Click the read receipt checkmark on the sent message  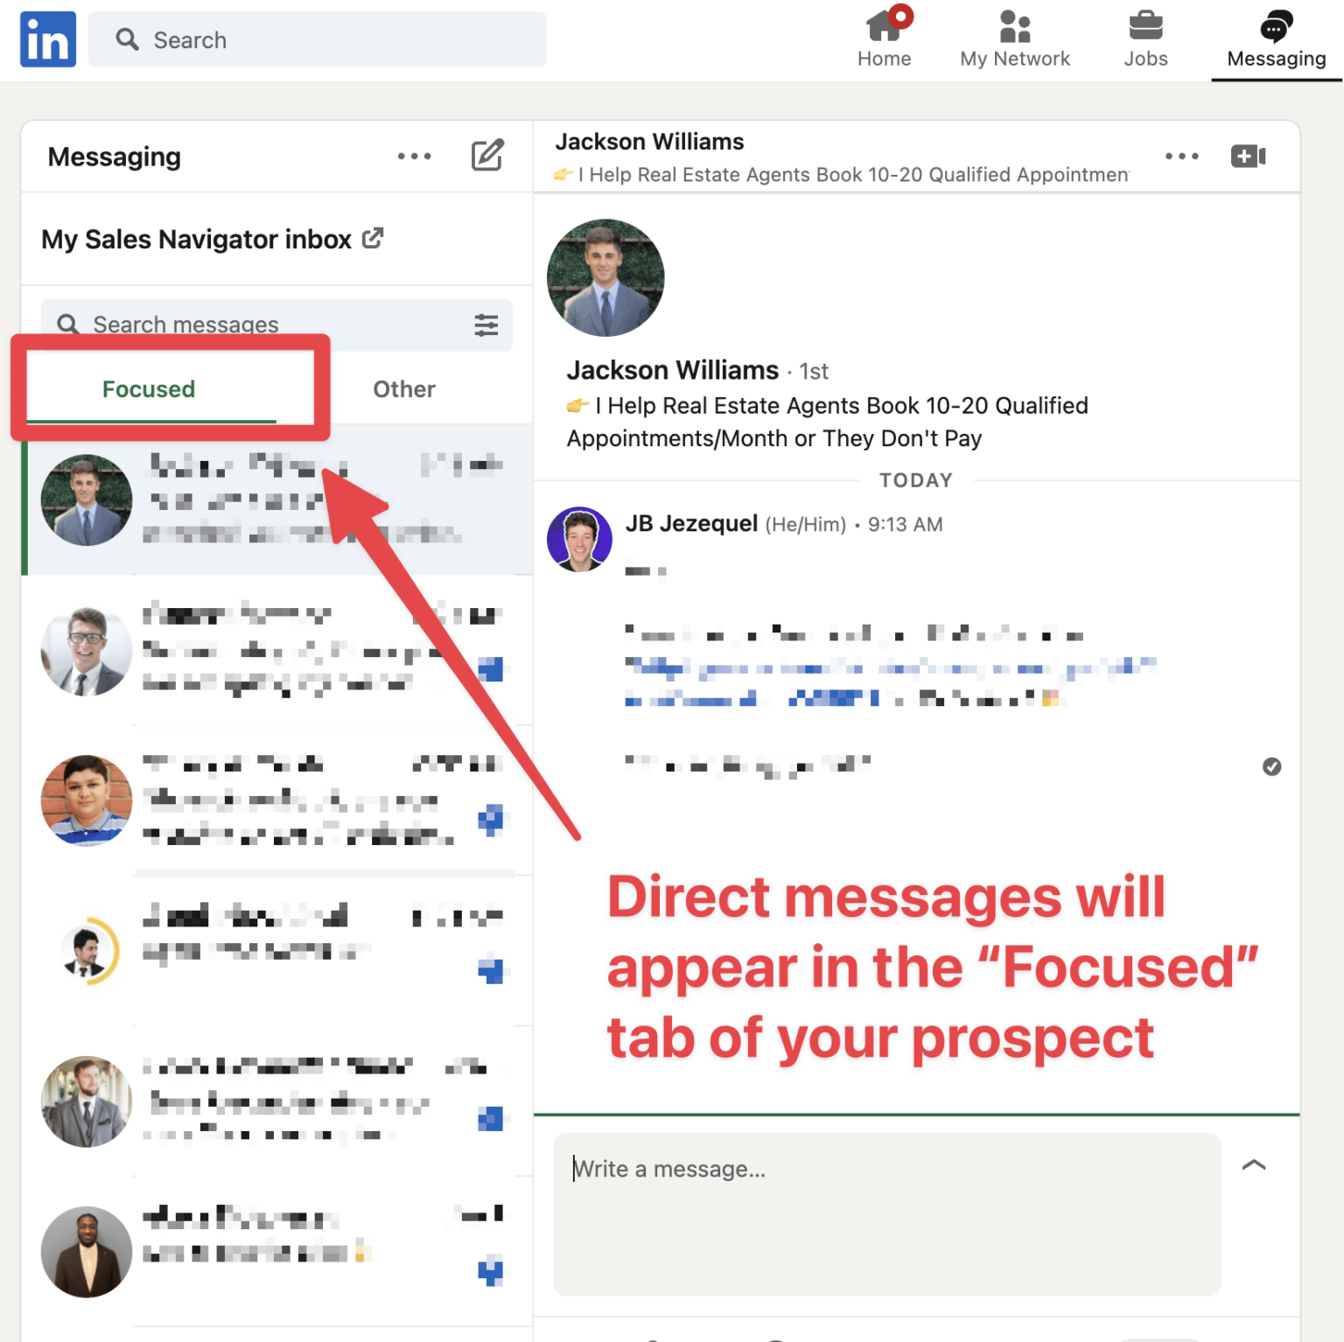pos(1272,766)
